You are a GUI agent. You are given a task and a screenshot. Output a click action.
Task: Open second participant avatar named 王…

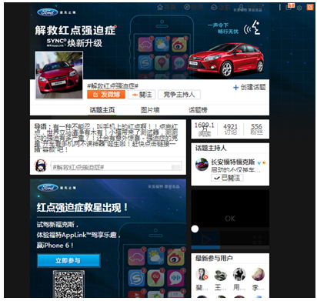tap(220, 274)
